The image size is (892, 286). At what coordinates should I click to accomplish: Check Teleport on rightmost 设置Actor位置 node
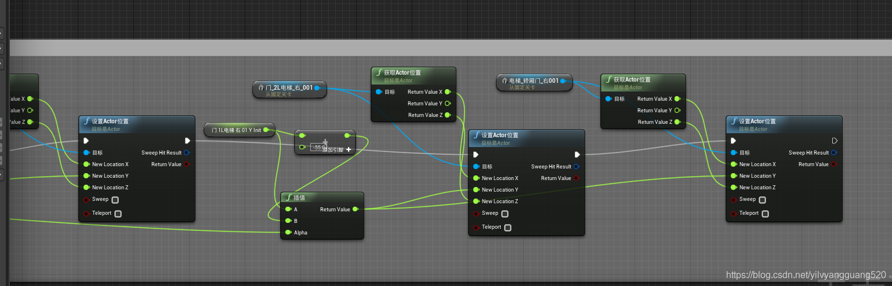point(765,214)
